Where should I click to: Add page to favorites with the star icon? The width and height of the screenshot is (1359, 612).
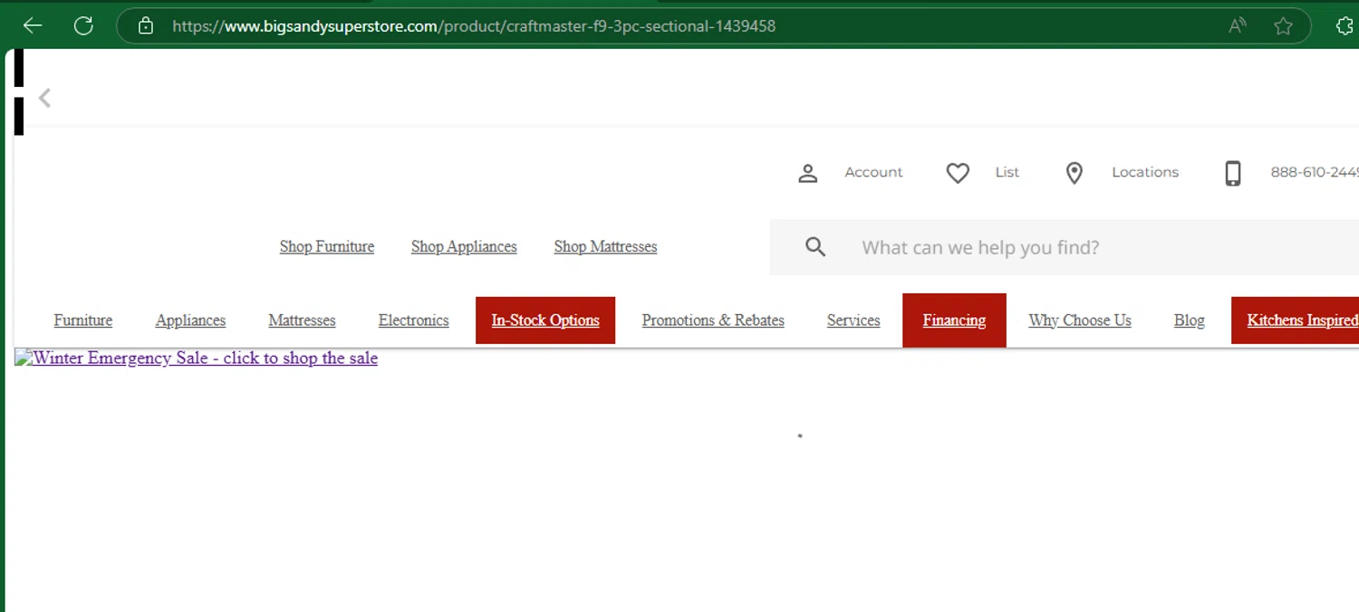click(x=1283, y=26)
